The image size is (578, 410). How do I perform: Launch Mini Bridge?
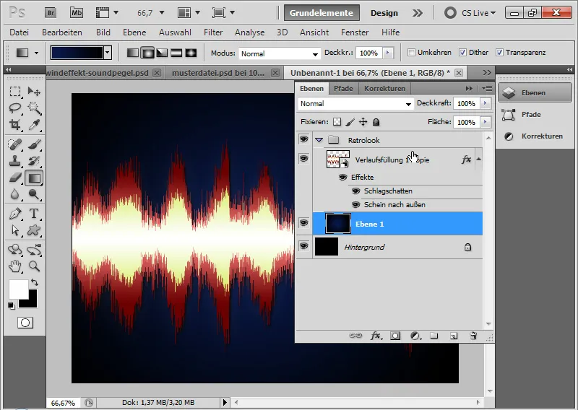tap(77, 13)
